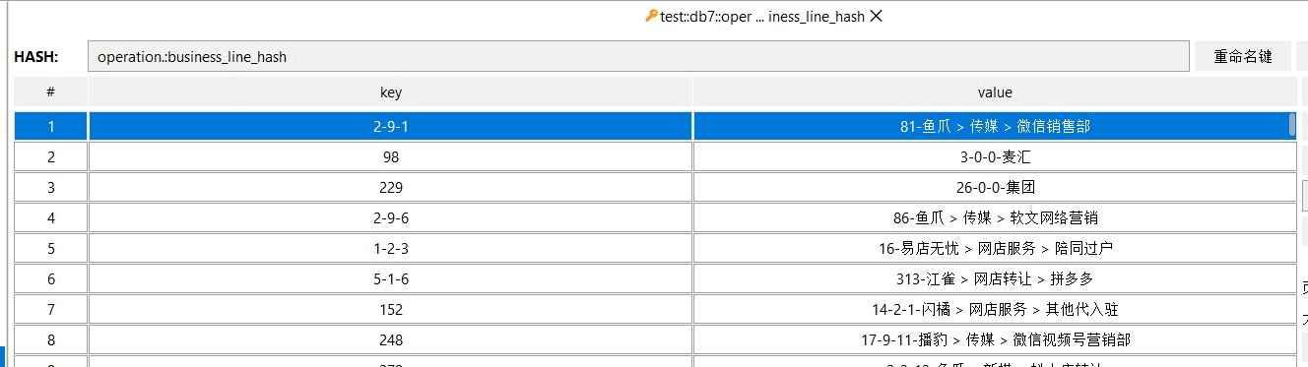
Task: Click row number 1 cell
Action: tap(50, 126)
